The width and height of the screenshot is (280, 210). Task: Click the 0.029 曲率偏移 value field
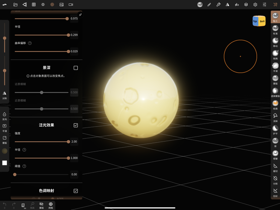(74, 51)
